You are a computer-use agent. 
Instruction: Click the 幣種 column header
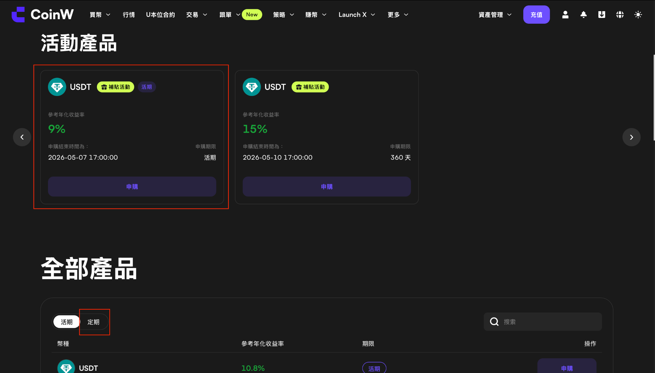click(x=63, y=344)
